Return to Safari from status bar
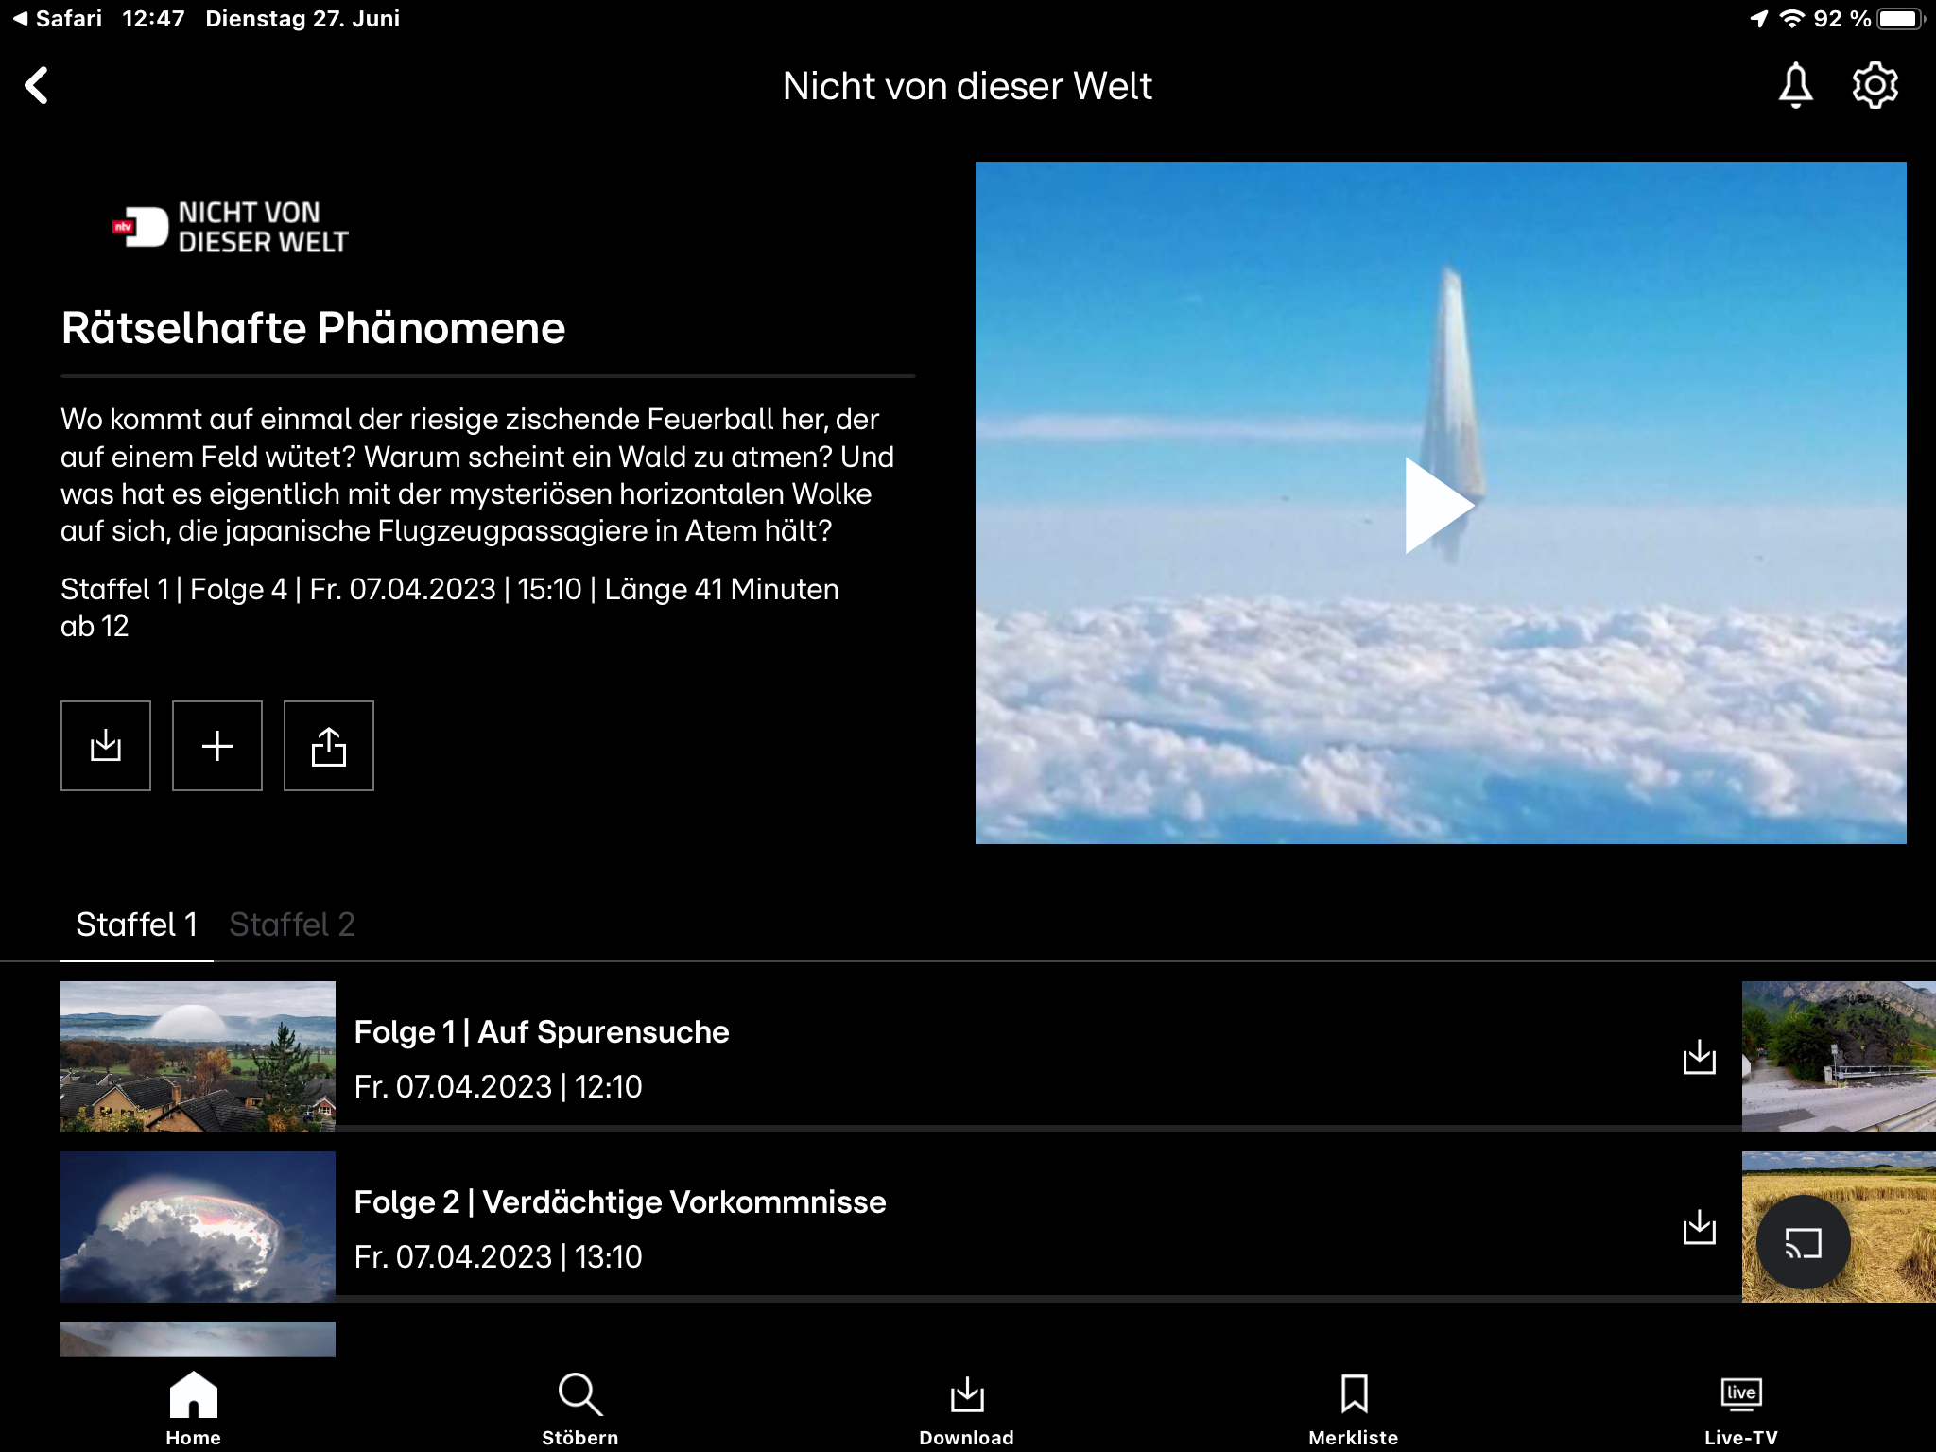This screenshot has height=1452, width=1936. click(x=57, y=19)
